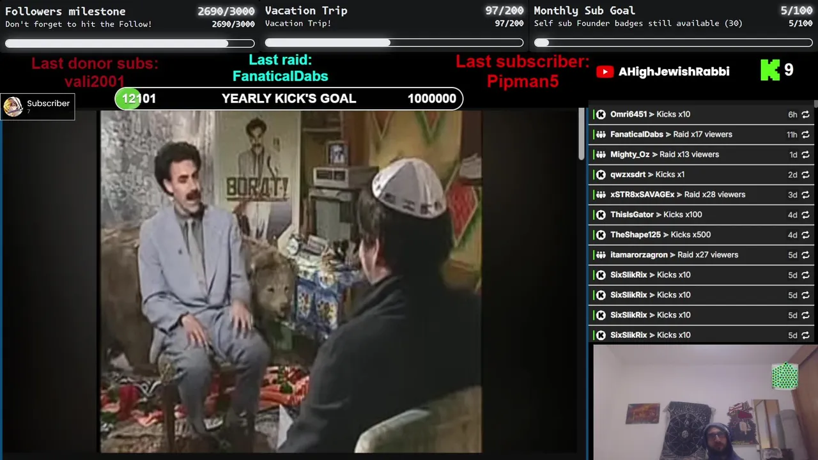Click the 3d timestamp on xSTR8xSAVAGEx row
The image size is (818, 460).
[x=792, y=195]
